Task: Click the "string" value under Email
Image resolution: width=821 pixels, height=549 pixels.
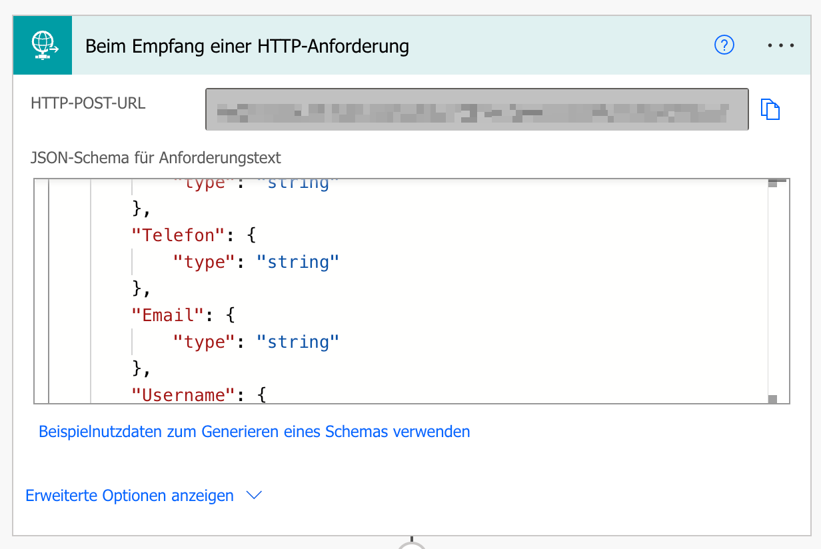Action: pos(298,342)
